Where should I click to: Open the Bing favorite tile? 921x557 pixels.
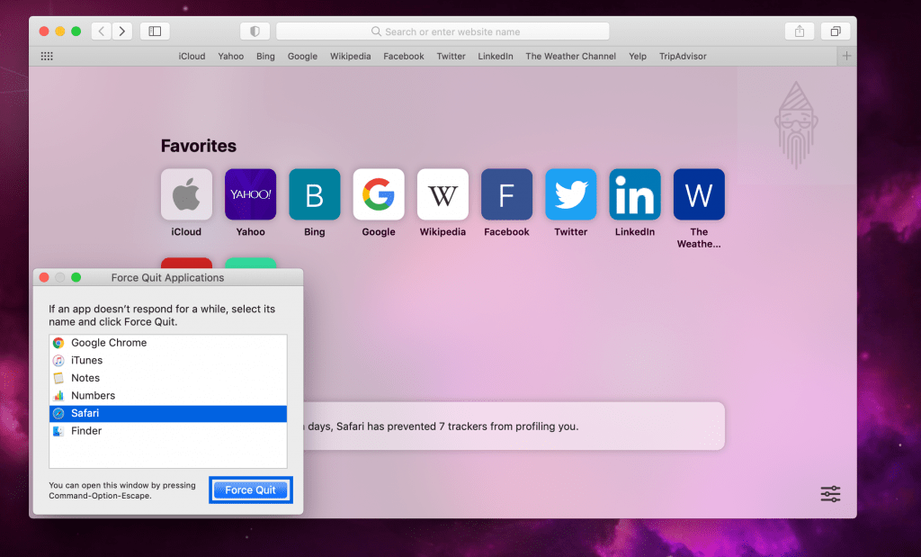pos(315,194)
